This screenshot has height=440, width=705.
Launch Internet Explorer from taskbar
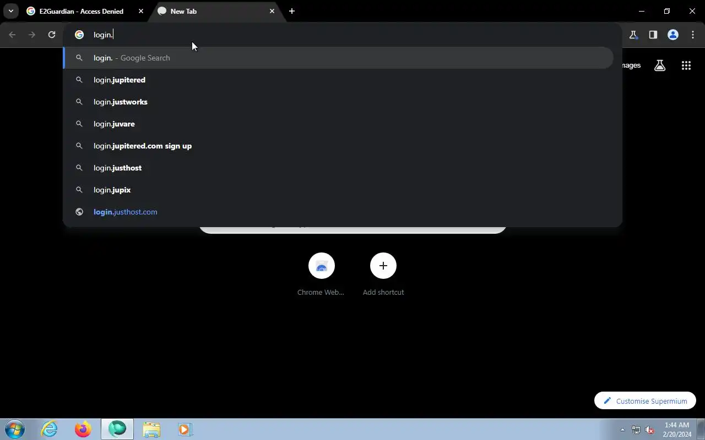(x=50, y=430)
